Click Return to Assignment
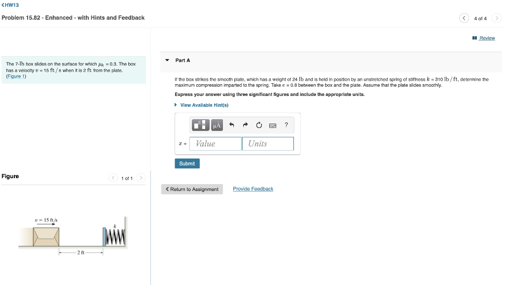The image size is (505, 285). point(192,189)
